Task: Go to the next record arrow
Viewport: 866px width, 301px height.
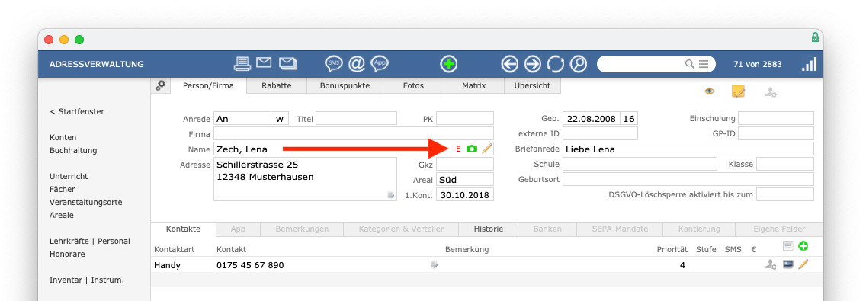Action: [532, 64]
